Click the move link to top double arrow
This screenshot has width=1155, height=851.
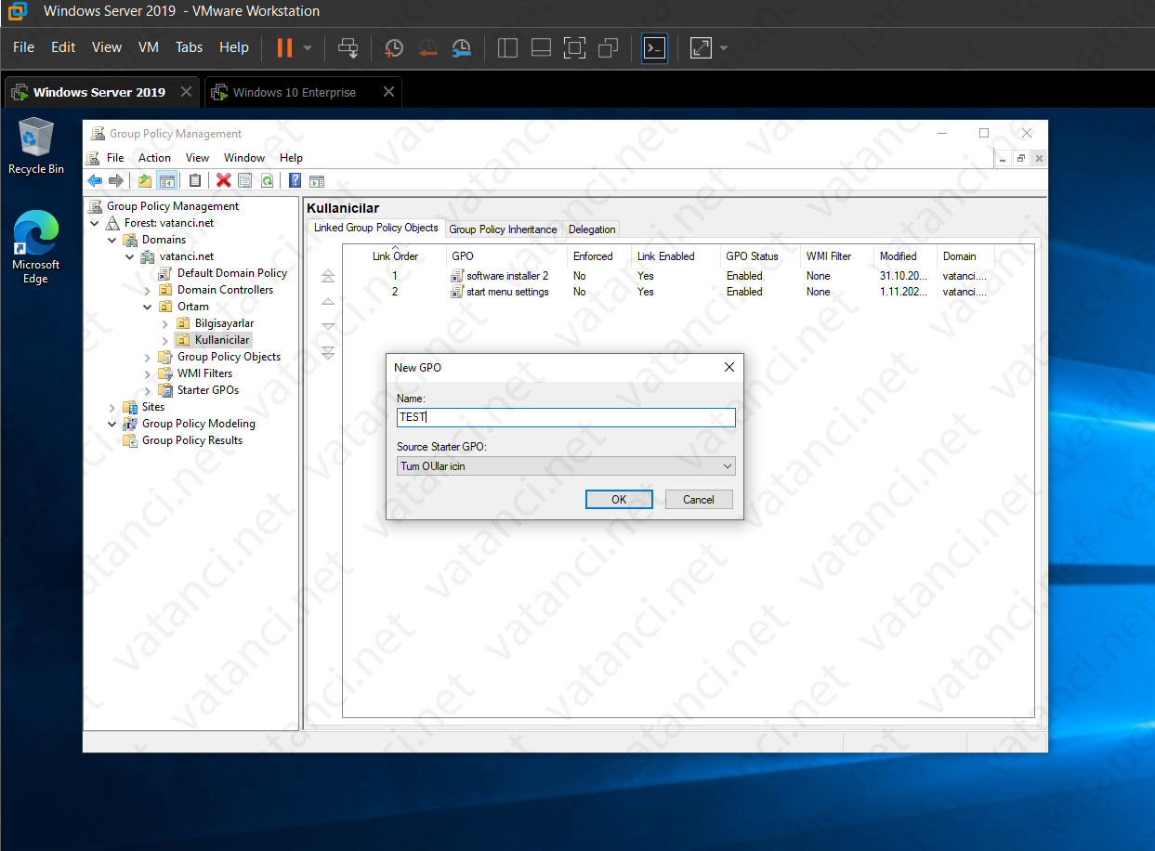tap(327, 274)
